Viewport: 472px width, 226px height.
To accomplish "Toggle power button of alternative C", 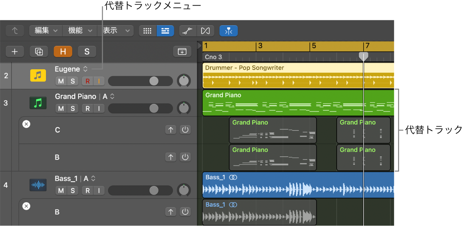I will click(x=185, y=130).
